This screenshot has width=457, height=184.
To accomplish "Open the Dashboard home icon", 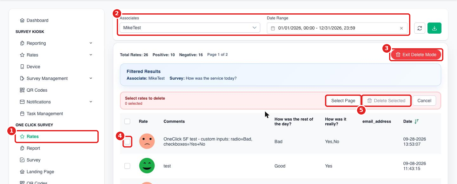I will tap(22, 20).
